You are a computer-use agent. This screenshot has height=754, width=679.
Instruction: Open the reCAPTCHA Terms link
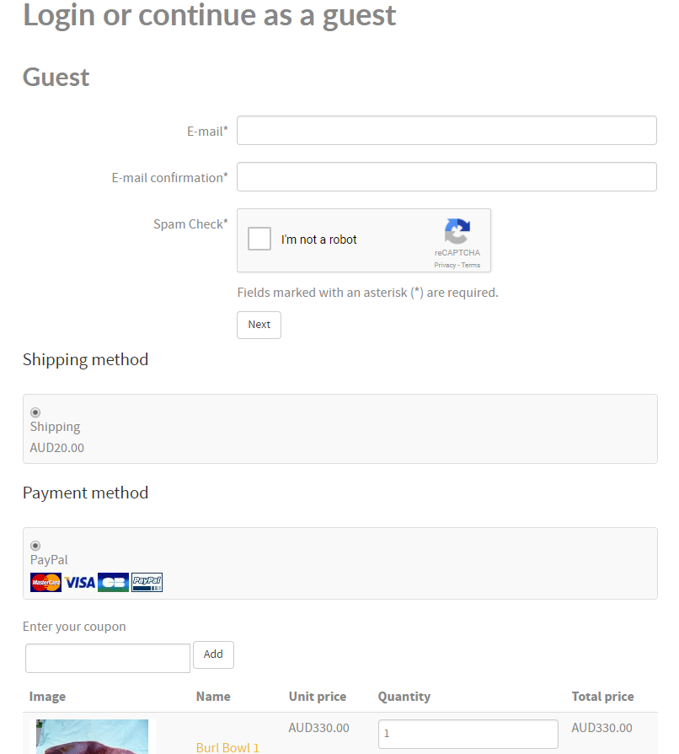(471, 265)
